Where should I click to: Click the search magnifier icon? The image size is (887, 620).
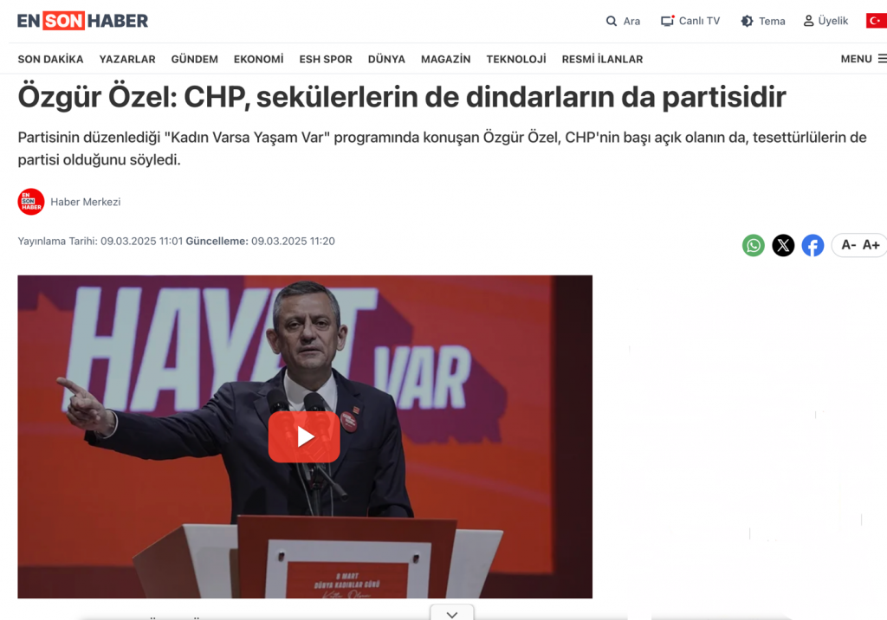click(x=611, y=21)
